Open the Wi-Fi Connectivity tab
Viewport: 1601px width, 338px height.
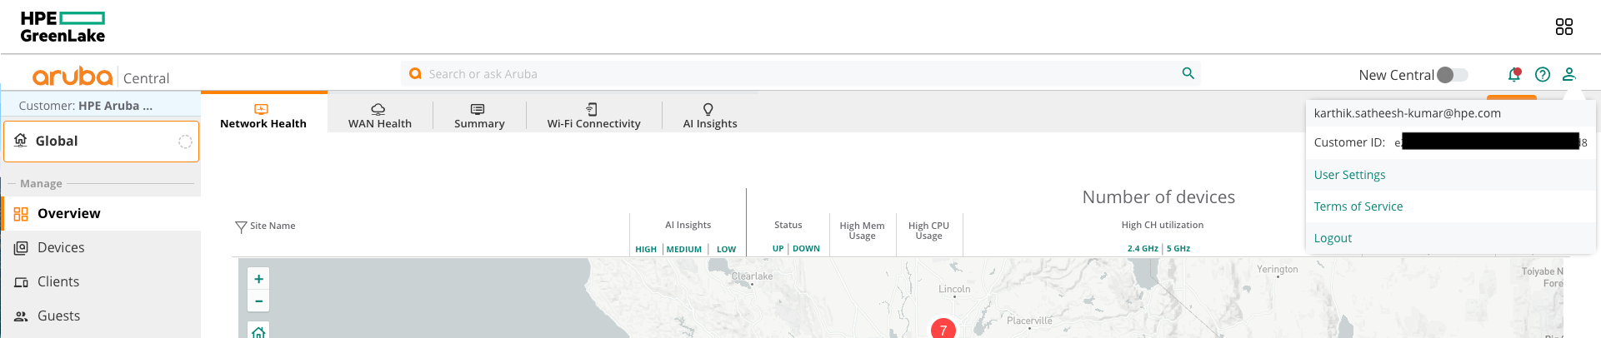click(594, 115)
